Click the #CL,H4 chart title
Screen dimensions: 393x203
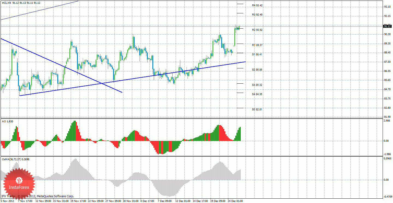[6, 3]
